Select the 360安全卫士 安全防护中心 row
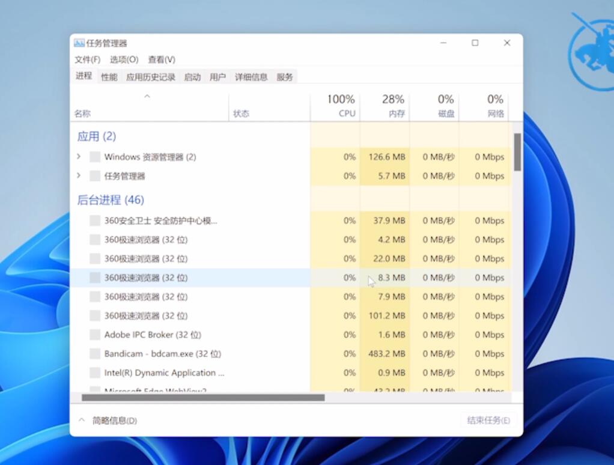614x465 pixels. [x=291, y=220]
